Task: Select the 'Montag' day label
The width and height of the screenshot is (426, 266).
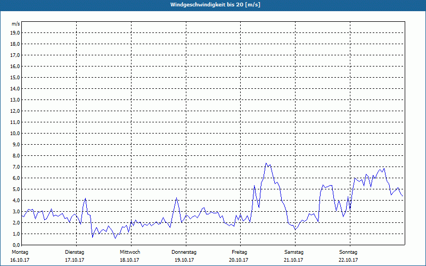Action: point(20,252)
